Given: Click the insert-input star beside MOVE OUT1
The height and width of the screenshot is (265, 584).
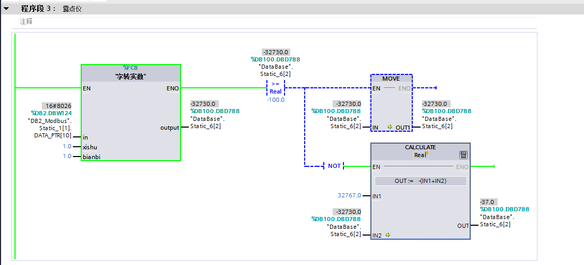Looking at the screenshot, I should coord(390,127).
